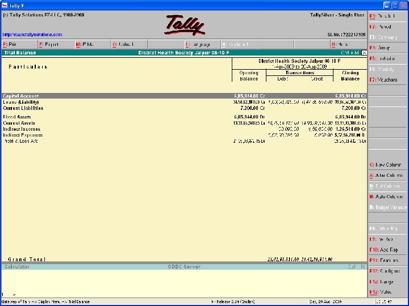Click the F12: Value button

(x=387, y=292)
